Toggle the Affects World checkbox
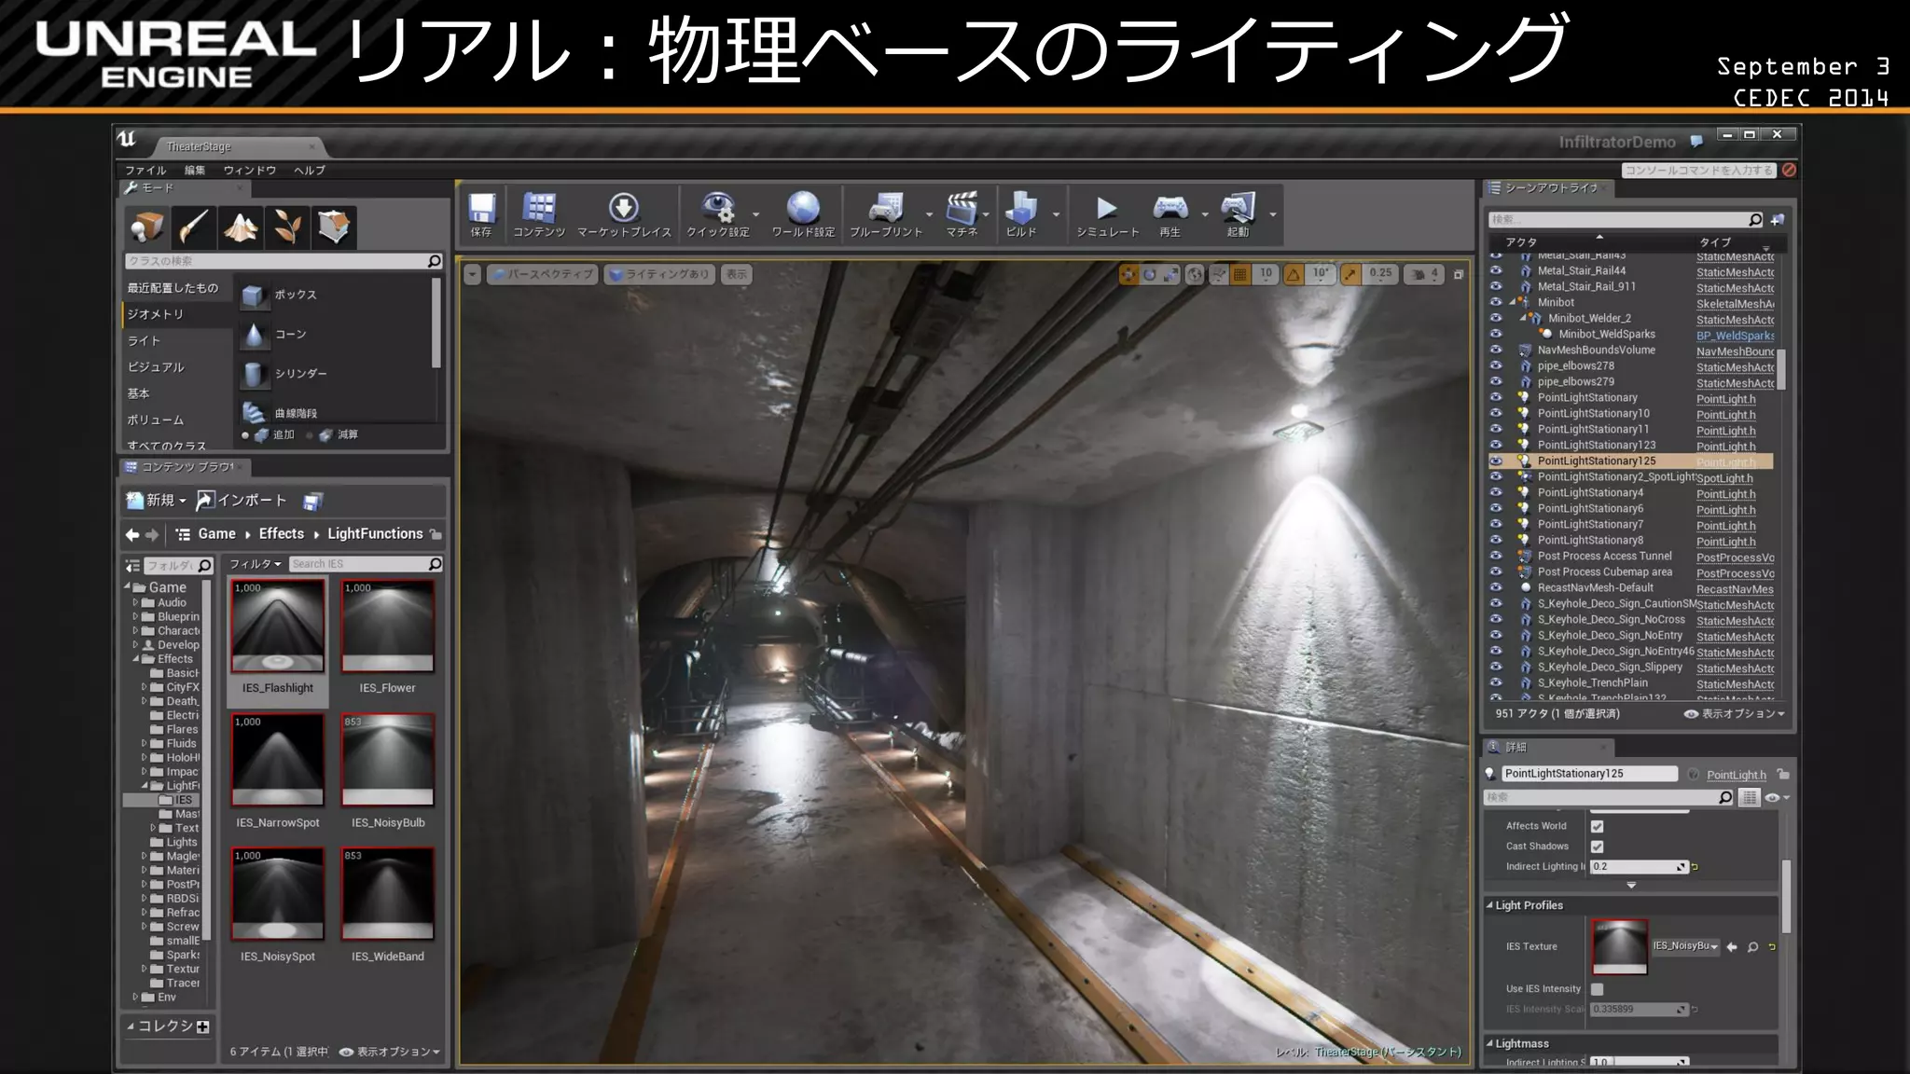The height and width of the screenshot is (1074, 1910). click(1598, 827)
